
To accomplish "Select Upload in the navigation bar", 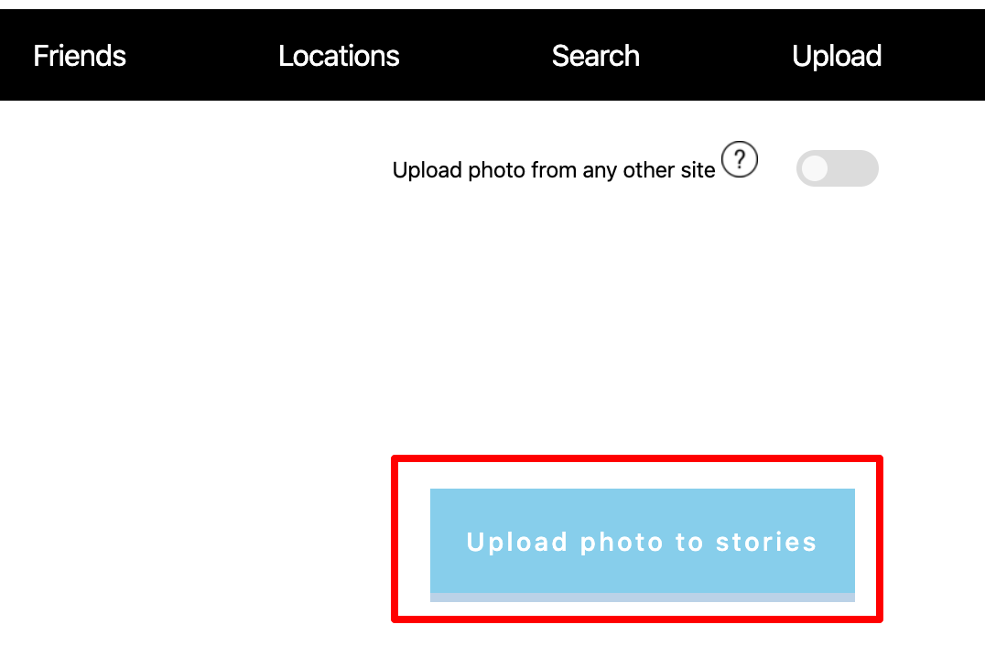I will 837,56.
